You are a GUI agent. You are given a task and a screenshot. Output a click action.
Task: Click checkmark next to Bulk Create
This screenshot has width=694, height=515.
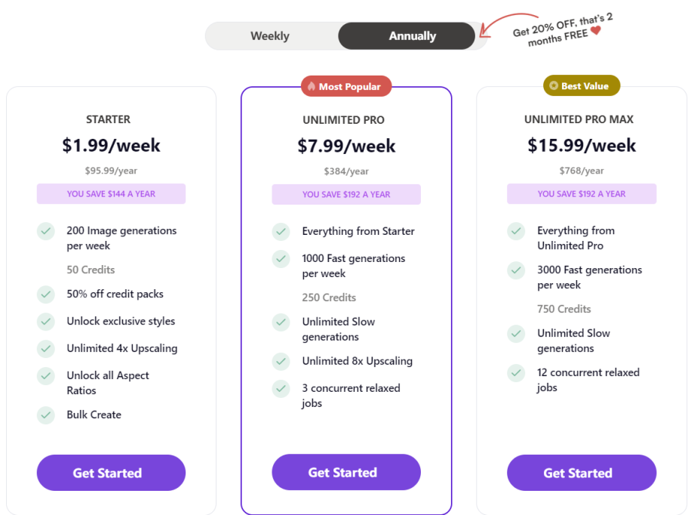[x=46, y=415]
